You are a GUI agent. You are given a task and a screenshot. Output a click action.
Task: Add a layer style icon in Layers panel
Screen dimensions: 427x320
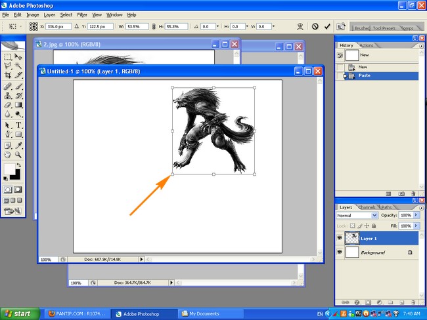click(x=357, y=302)
